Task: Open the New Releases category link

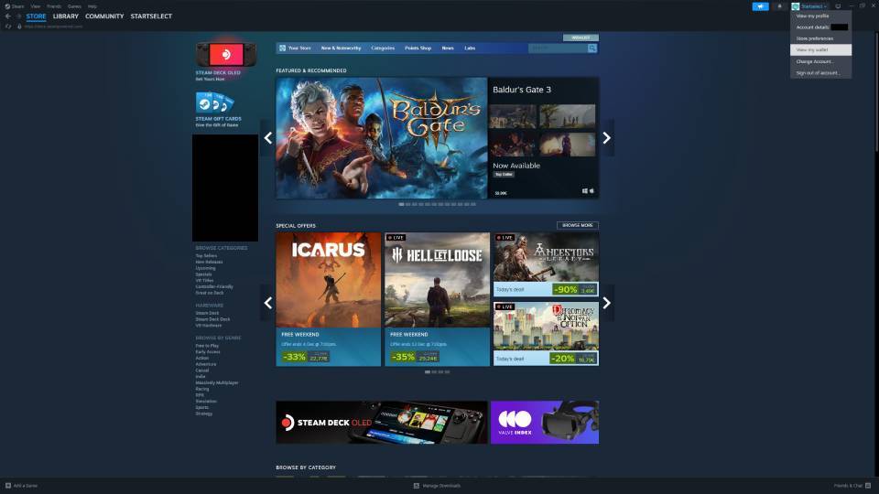Action: (x=209, y=263)
